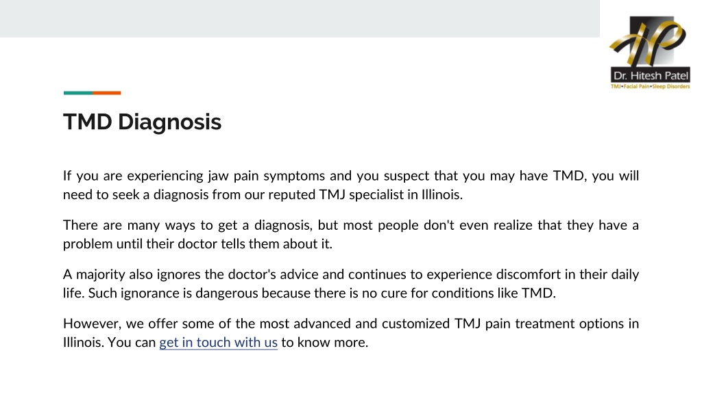Click the phrase TMJ specialist in Illinois
The height and width of the screenshot is (394, 702).
[x=390, y=195]
